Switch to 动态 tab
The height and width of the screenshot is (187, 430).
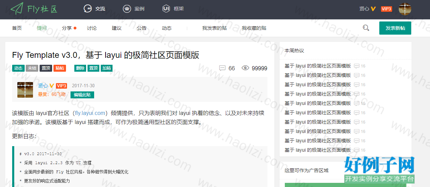tap(167, 28)
